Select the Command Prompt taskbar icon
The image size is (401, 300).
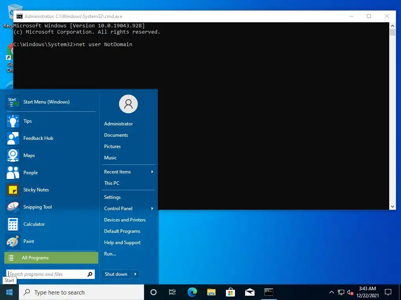pos(269,292)
